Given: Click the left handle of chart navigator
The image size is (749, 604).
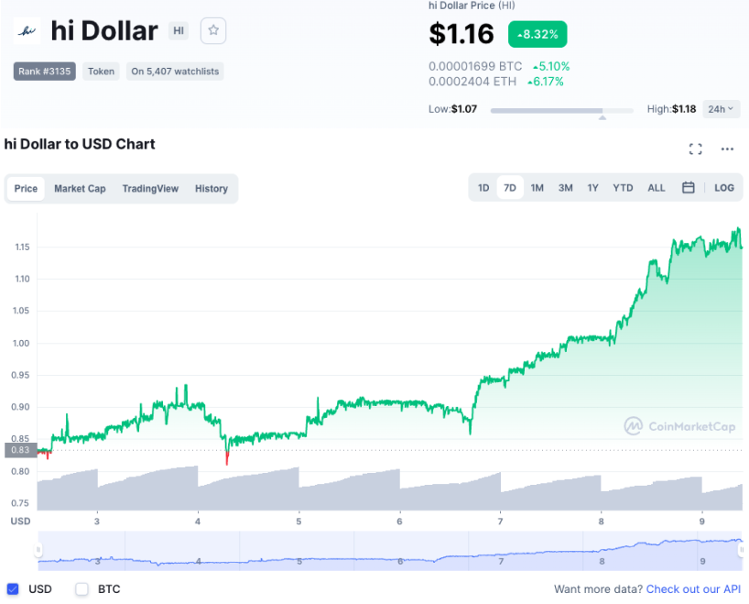Looking at the screenshot, I should pyautogui.click(x=38, y=550).
